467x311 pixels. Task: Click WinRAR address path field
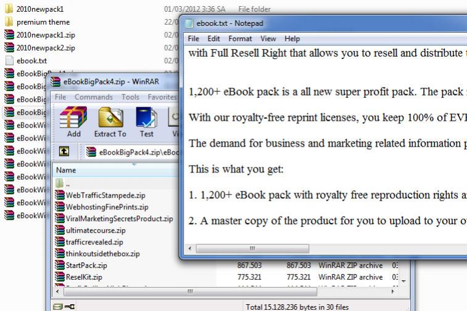[131, 152]
